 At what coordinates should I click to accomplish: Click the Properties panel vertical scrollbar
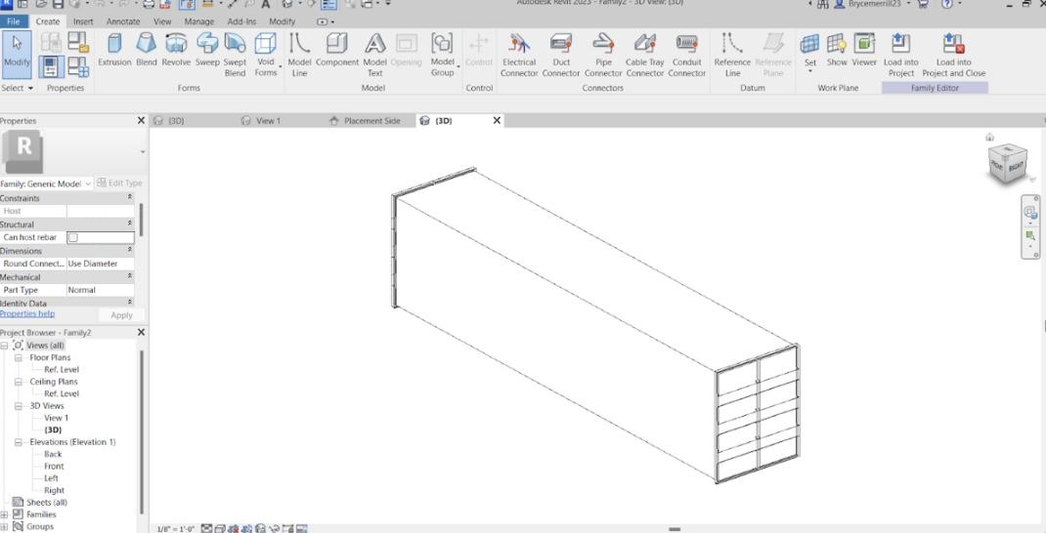[x=141, y=220]
